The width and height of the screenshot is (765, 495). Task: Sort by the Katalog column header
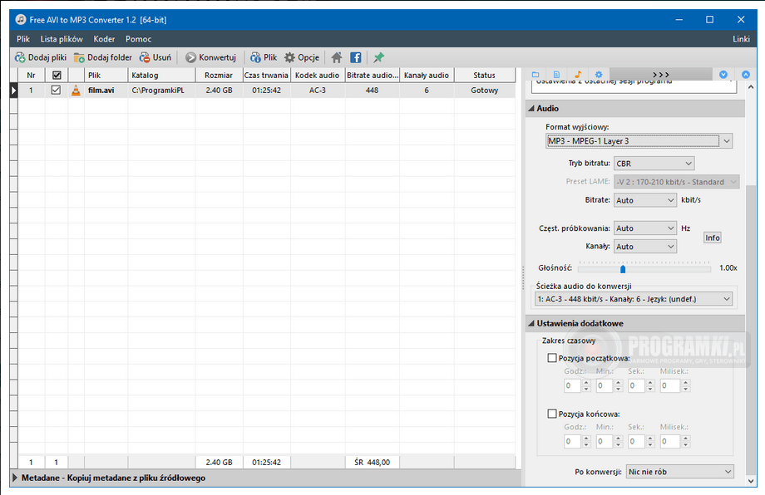[x=161, y=75]
